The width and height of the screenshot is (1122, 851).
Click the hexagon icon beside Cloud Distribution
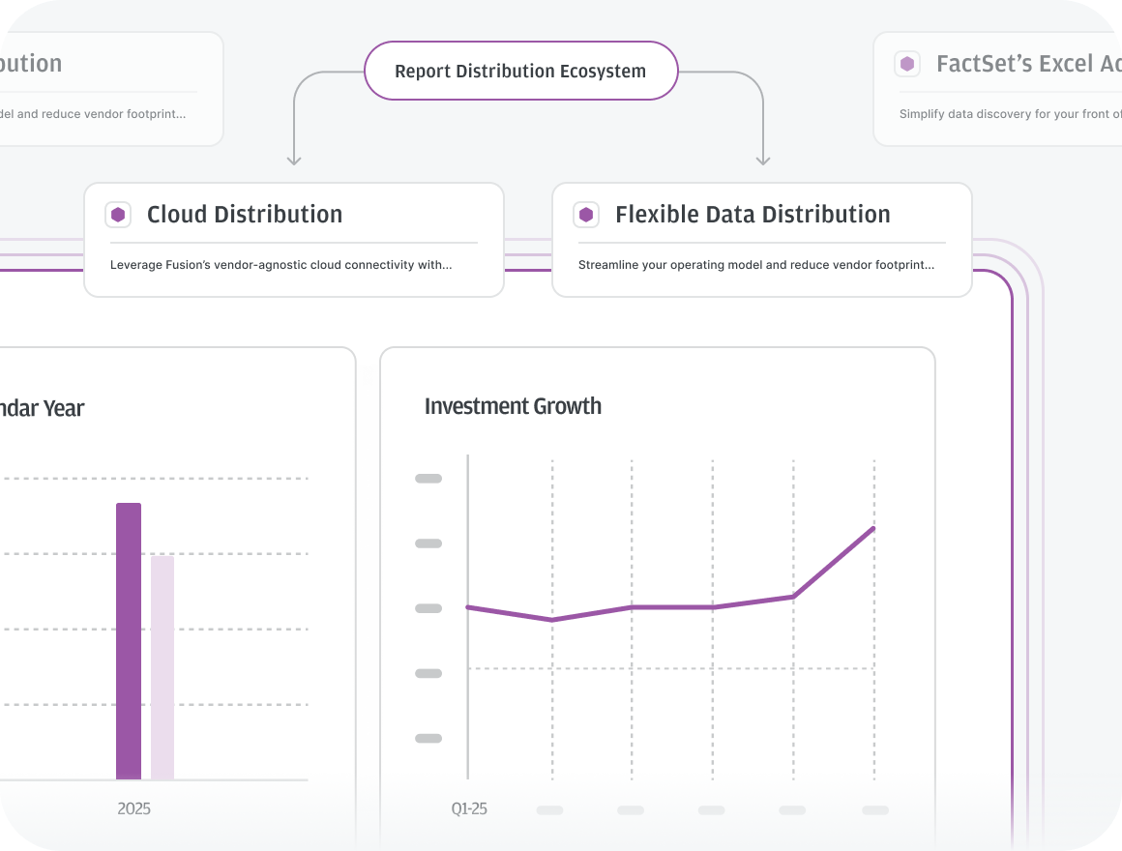(x=118, y=215)
